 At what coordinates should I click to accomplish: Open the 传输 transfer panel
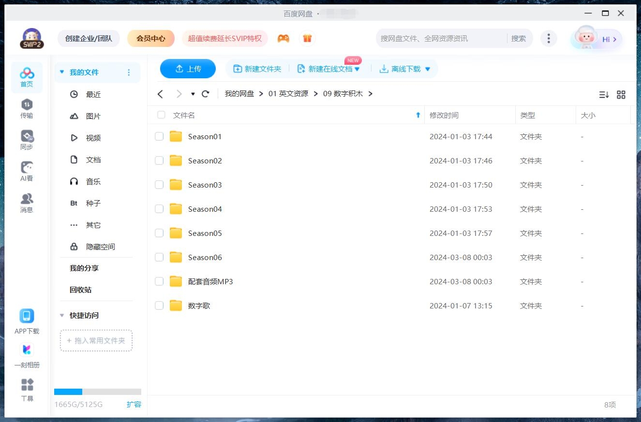pos(27,109)
